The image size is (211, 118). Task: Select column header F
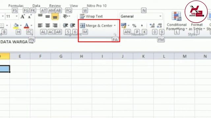[40, 56]
